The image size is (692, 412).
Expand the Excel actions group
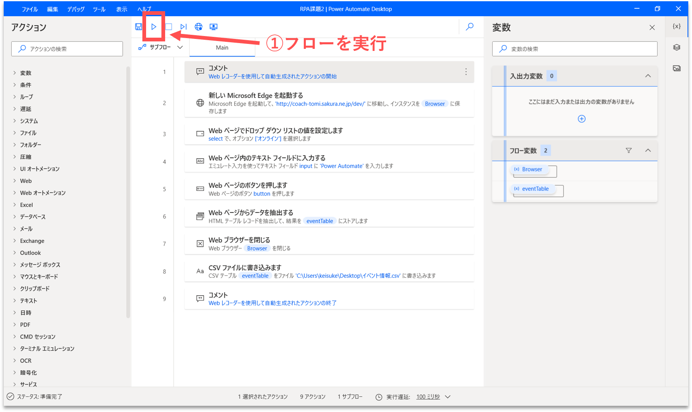point(26,205)
